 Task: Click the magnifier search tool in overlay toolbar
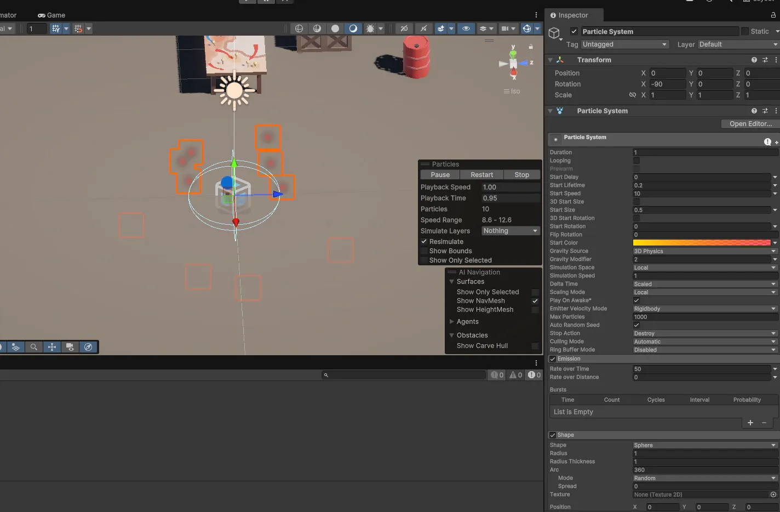tap(34, 347)
